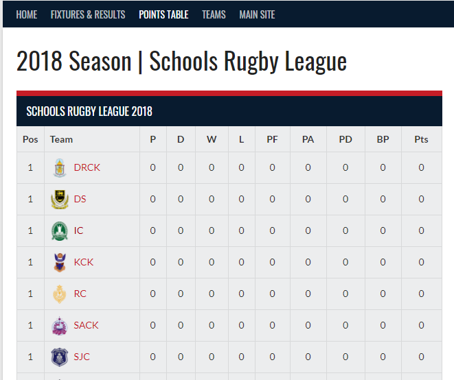Screen dimensions: 454x380
Task: Follow the KCK team name link
Action: coord(83,262)
